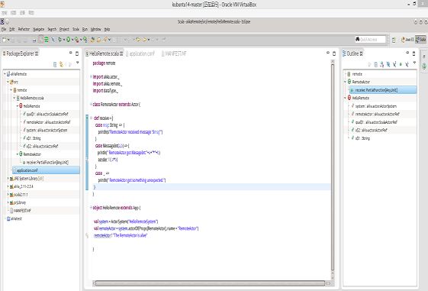Click the Open Task toolbar icon

point(99,40)
